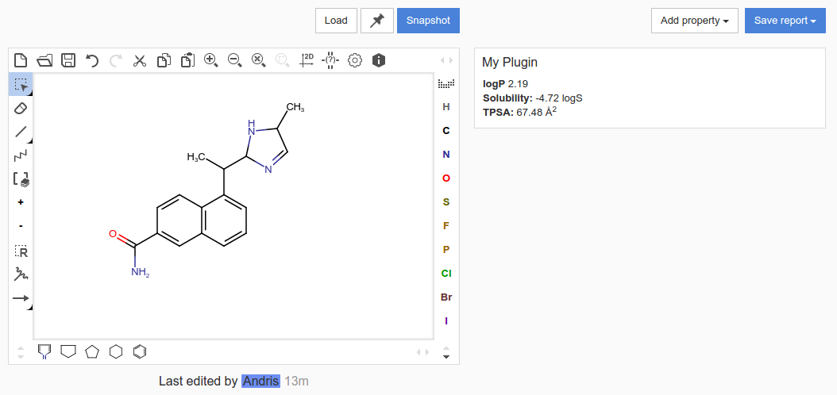Click the Snapshot button
The image size is (837, 395).
(428, 21)
